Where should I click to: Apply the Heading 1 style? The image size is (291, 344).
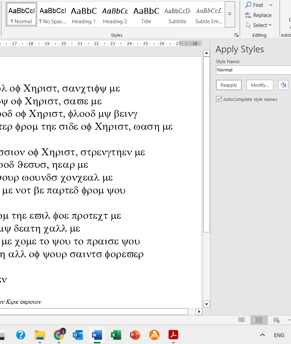coord(84,15)
